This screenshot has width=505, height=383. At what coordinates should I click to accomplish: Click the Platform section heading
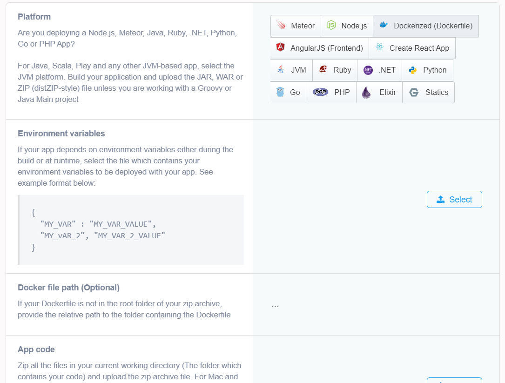34,17
